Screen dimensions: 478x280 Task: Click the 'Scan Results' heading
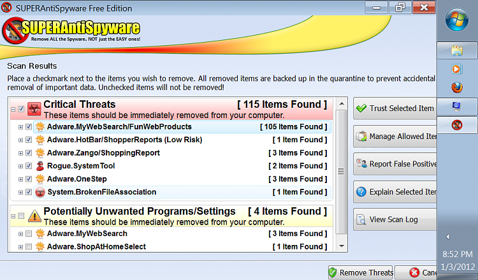coord(32,66)
